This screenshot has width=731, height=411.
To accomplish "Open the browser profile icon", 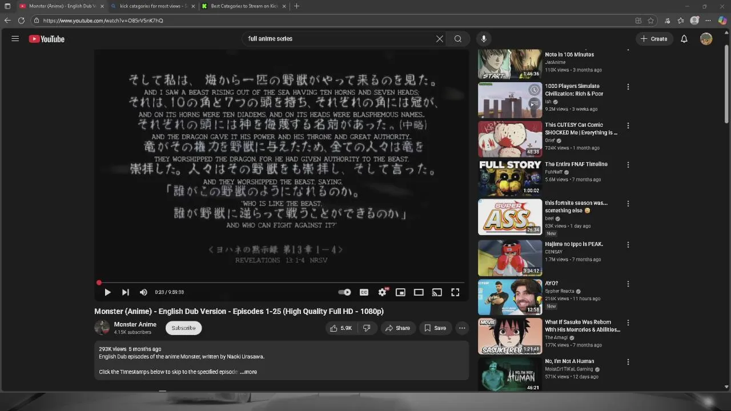I will (694, 21).
